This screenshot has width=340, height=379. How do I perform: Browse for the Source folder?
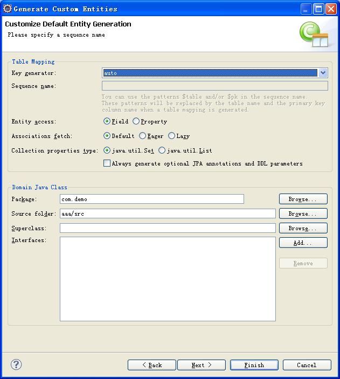[303, 213]
